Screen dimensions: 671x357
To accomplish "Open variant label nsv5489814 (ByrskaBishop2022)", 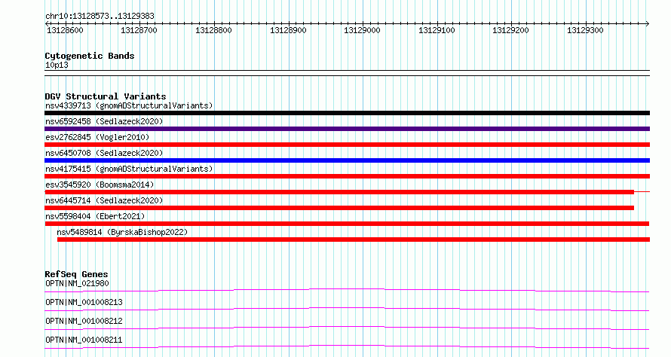I will [122, 232].
